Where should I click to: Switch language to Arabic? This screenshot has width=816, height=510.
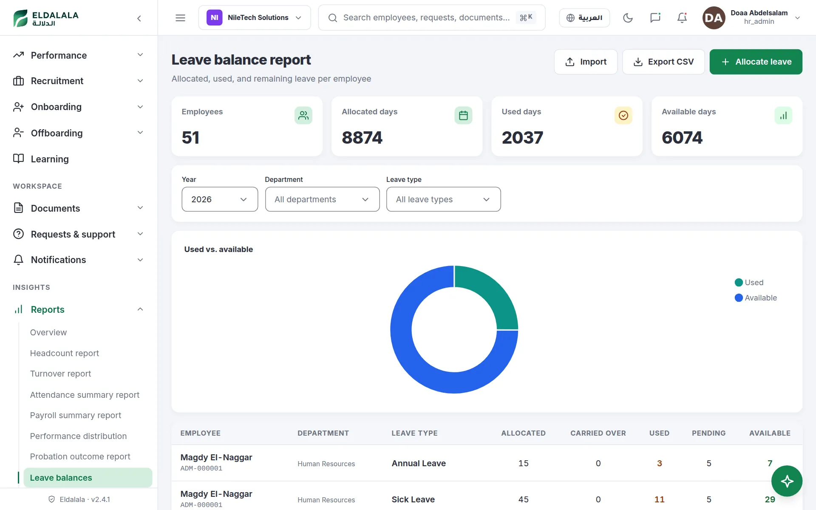pos(584,18)
